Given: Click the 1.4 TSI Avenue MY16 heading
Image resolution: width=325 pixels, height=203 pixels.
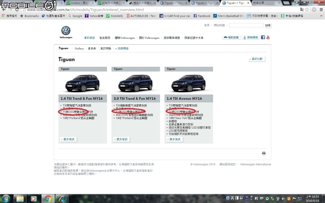Looking at the screenshot, I should [184, 98].
